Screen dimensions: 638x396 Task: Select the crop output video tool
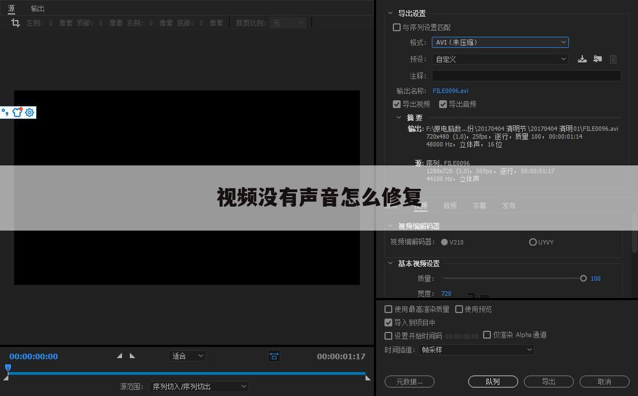point(16,23)
